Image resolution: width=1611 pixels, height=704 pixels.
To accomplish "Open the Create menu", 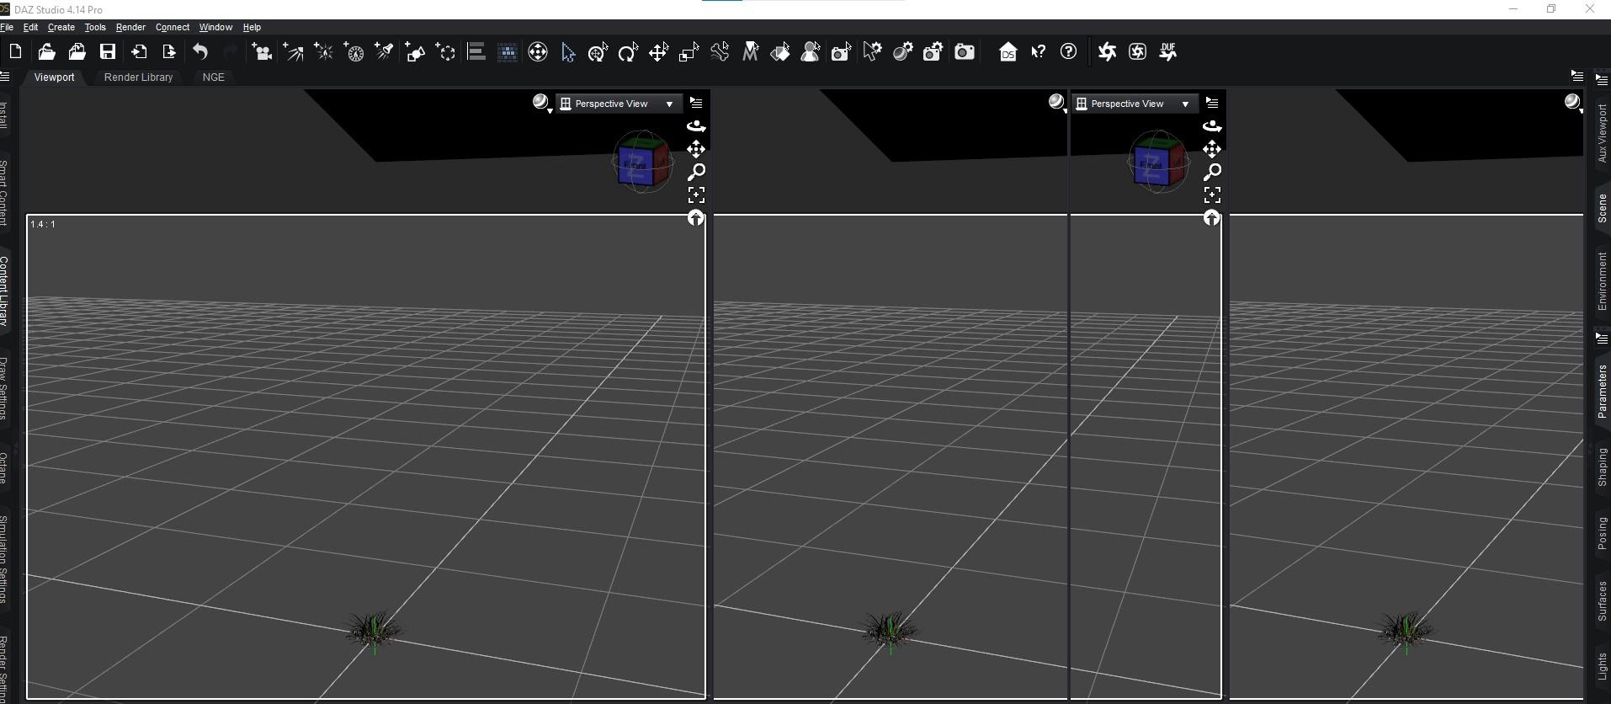I will 61,27.
